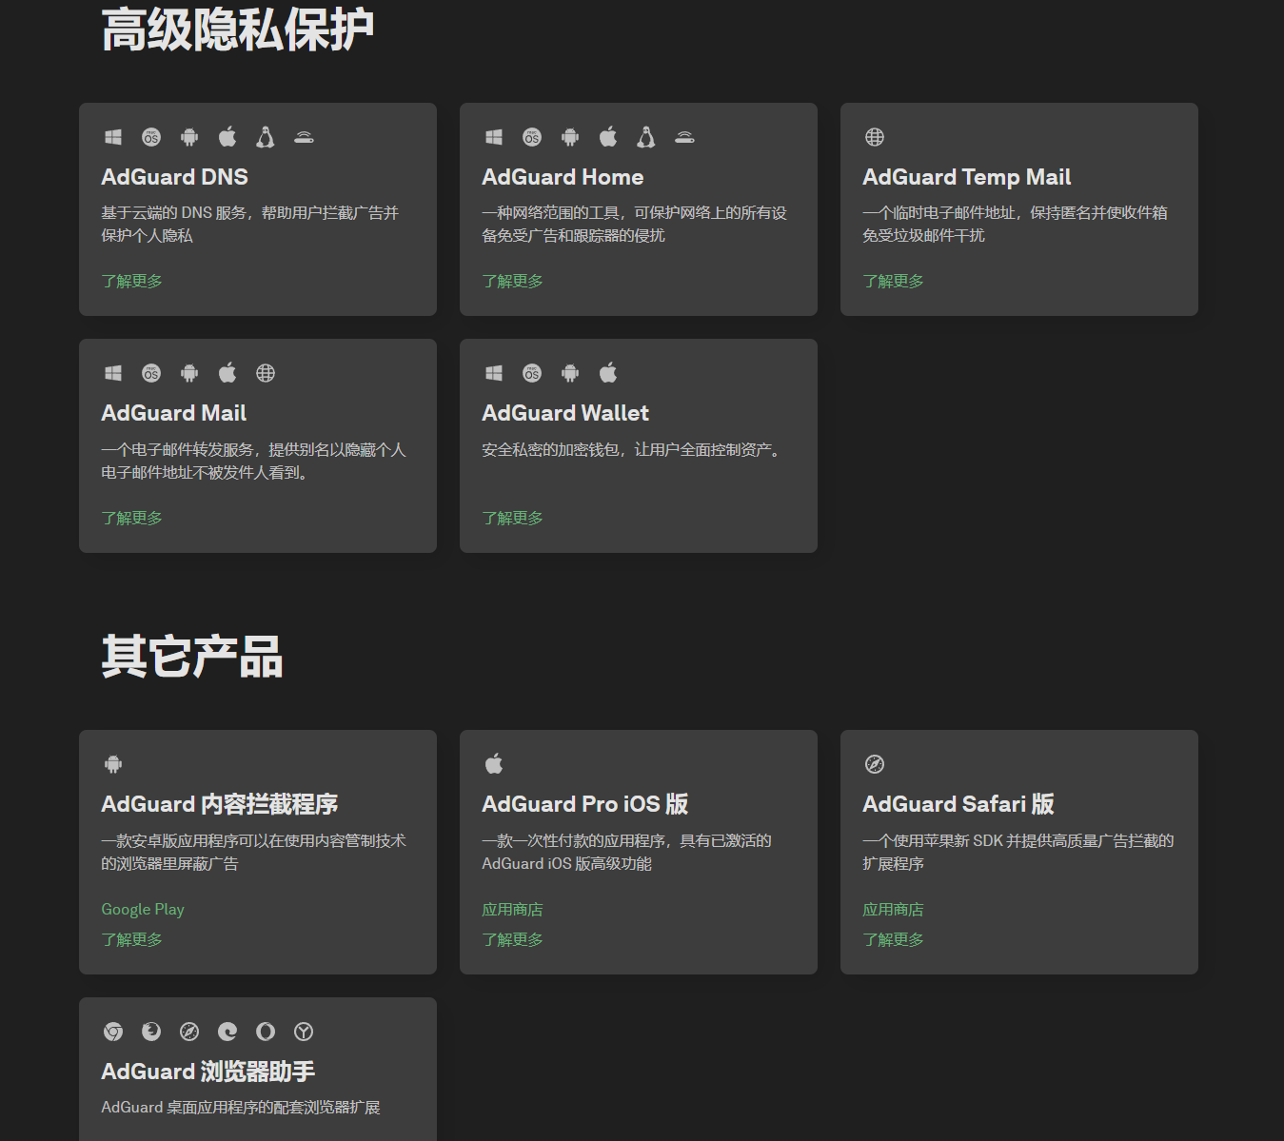Click the AdGuard Wallet card title
The height and width of the screenshot is (1141, 1284).
(565, 413)
